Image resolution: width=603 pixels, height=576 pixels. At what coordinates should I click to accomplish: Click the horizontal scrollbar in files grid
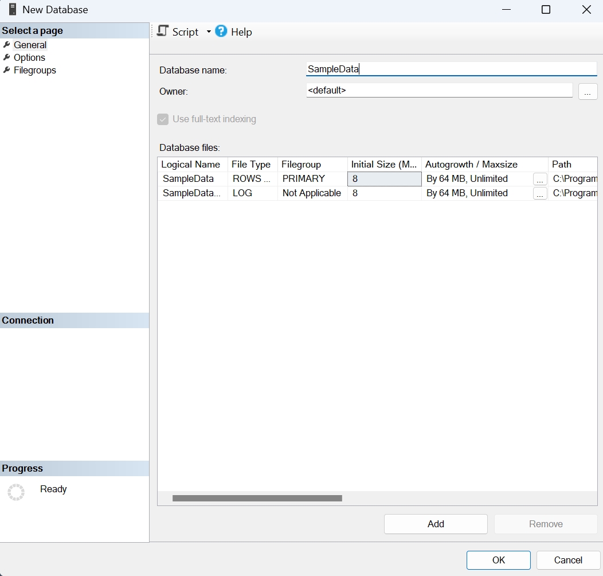[x=257, y=499]
